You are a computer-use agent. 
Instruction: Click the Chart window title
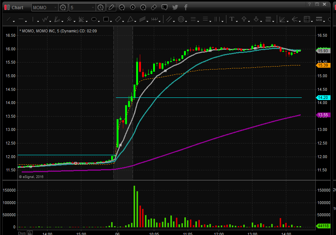tap(17, 7)
